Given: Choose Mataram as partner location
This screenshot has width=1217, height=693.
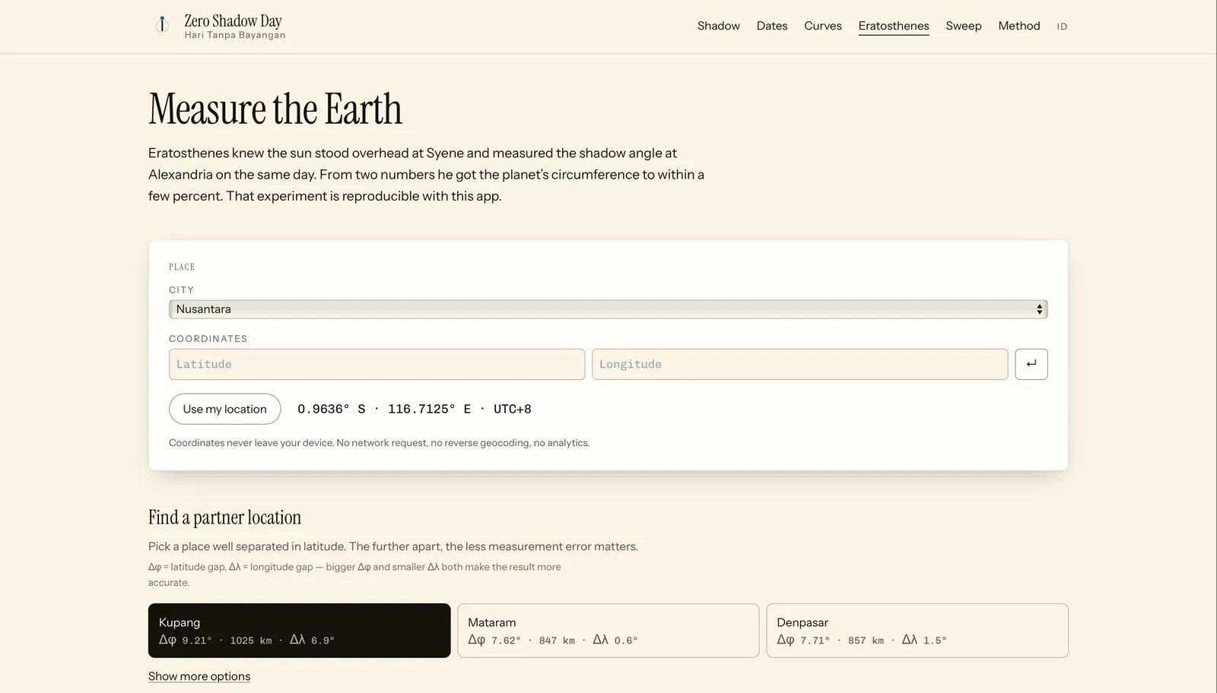Looking at the screenshot, I should click(x=608, y=631).
